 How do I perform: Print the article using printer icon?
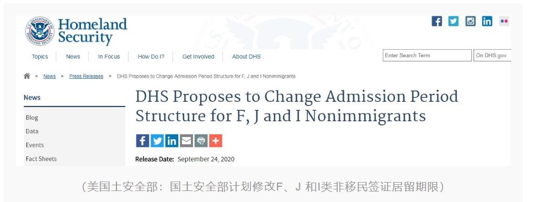201,141
